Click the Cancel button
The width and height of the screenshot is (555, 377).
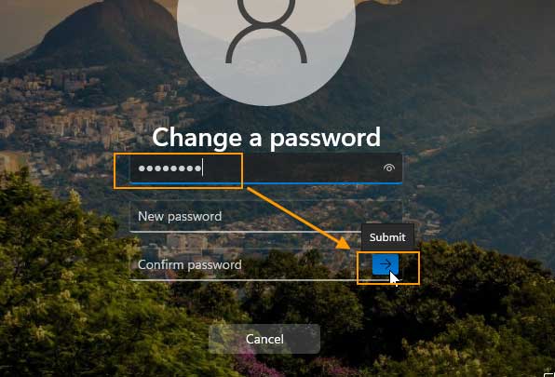coord(264,339)
